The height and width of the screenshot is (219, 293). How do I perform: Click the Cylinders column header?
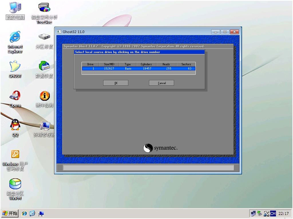click(146, 64)
